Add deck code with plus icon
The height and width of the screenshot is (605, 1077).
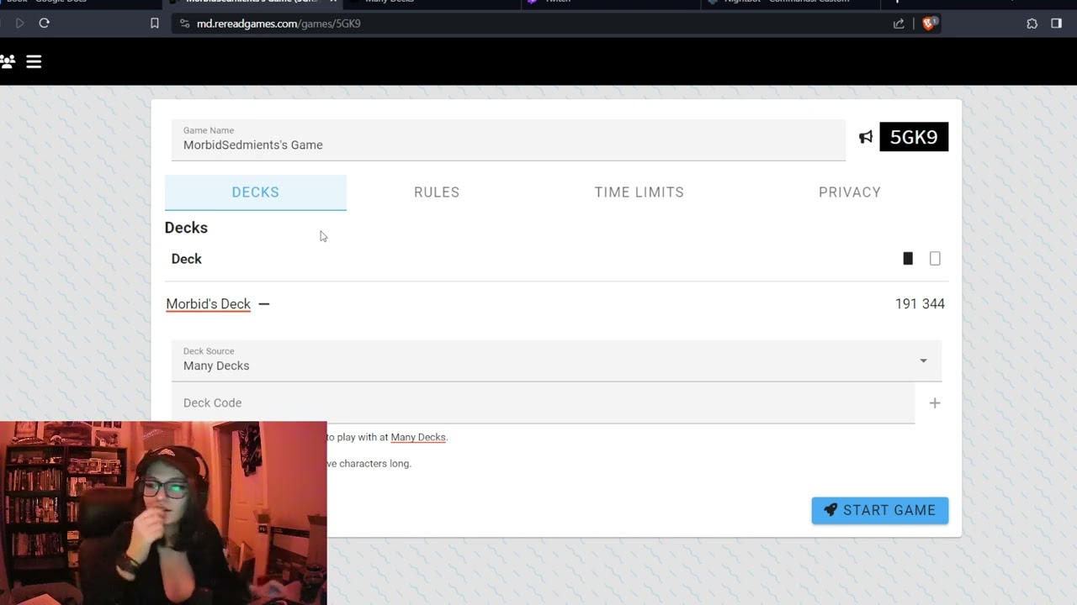[x=935, y=403]
